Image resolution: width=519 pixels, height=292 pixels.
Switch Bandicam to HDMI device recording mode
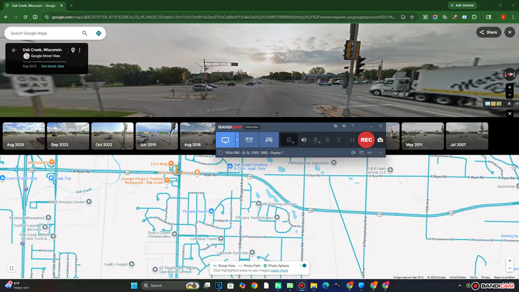249,140
